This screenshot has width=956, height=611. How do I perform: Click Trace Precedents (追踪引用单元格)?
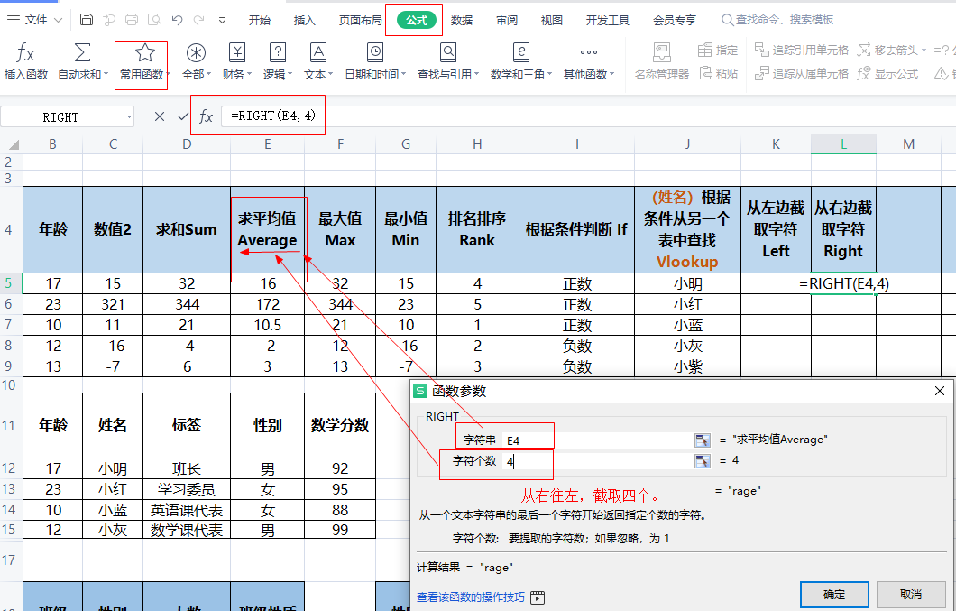point(802,50)
